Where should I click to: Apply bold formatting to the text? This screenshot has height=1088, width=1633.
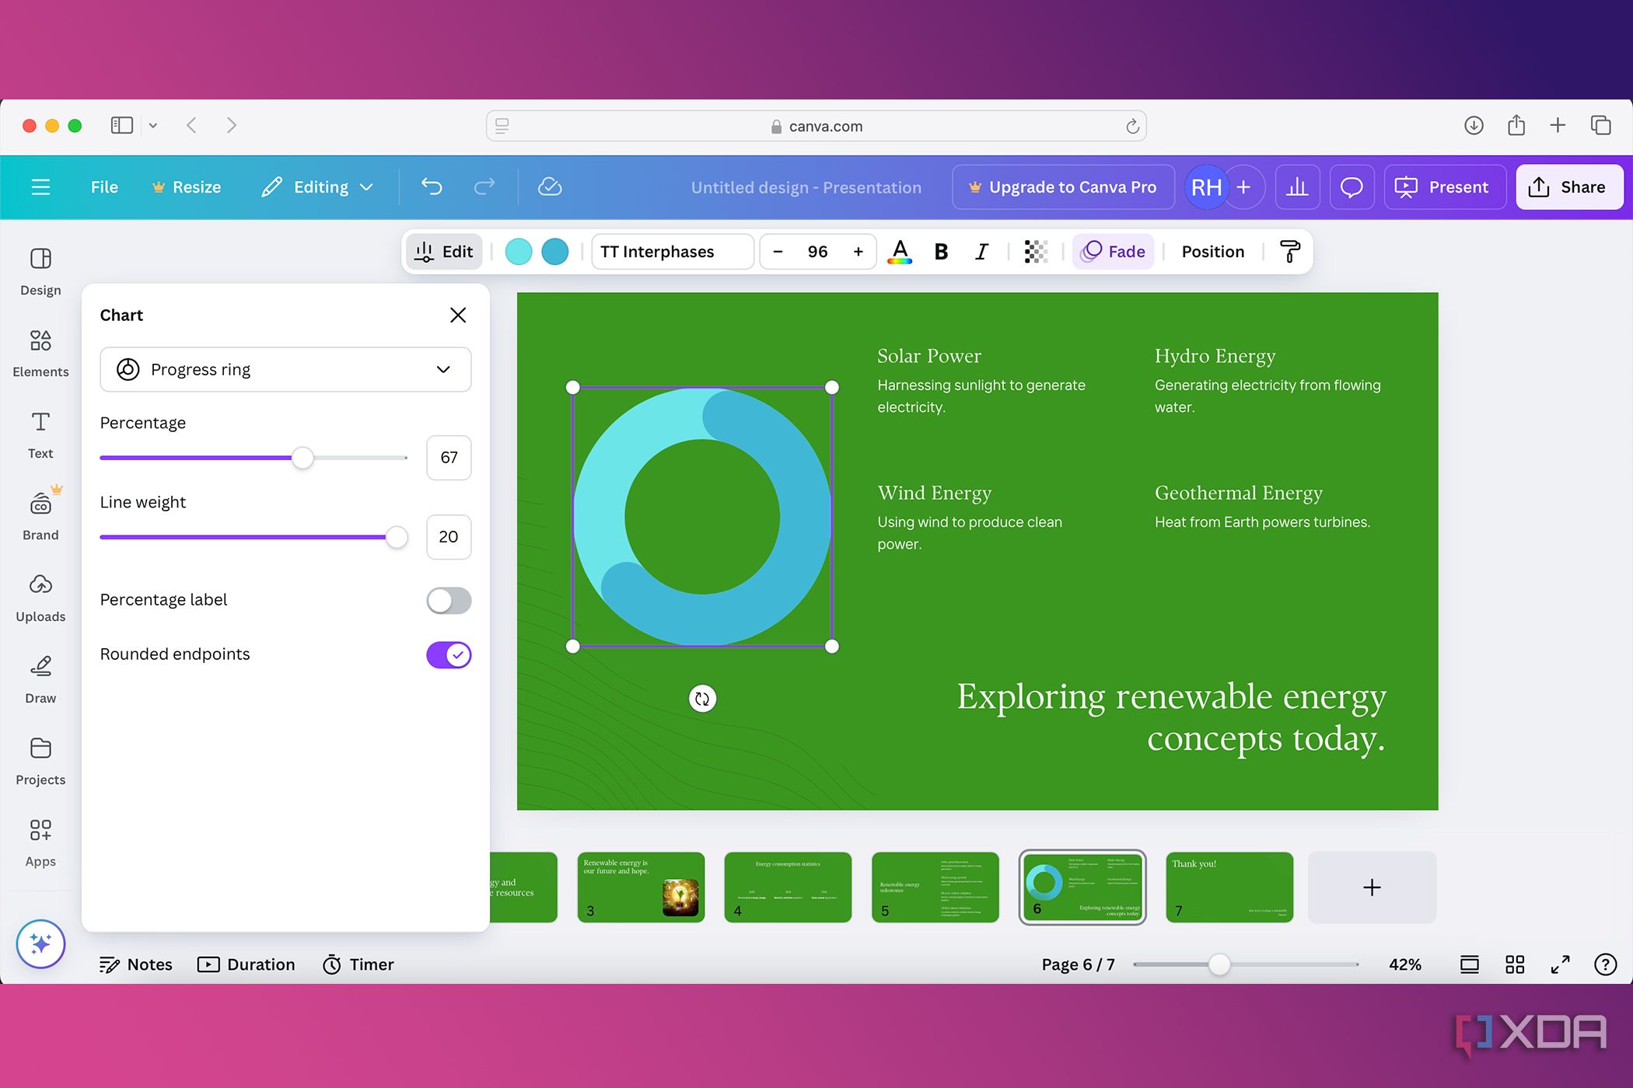point(941,251)
